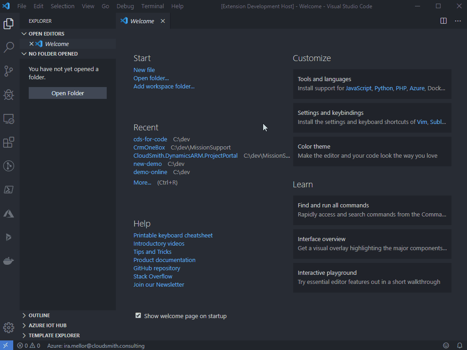This screenshot has width=467, height=350.
Task: Open the circular git graph icon in activity bar
Action: [x=9, y=166]
